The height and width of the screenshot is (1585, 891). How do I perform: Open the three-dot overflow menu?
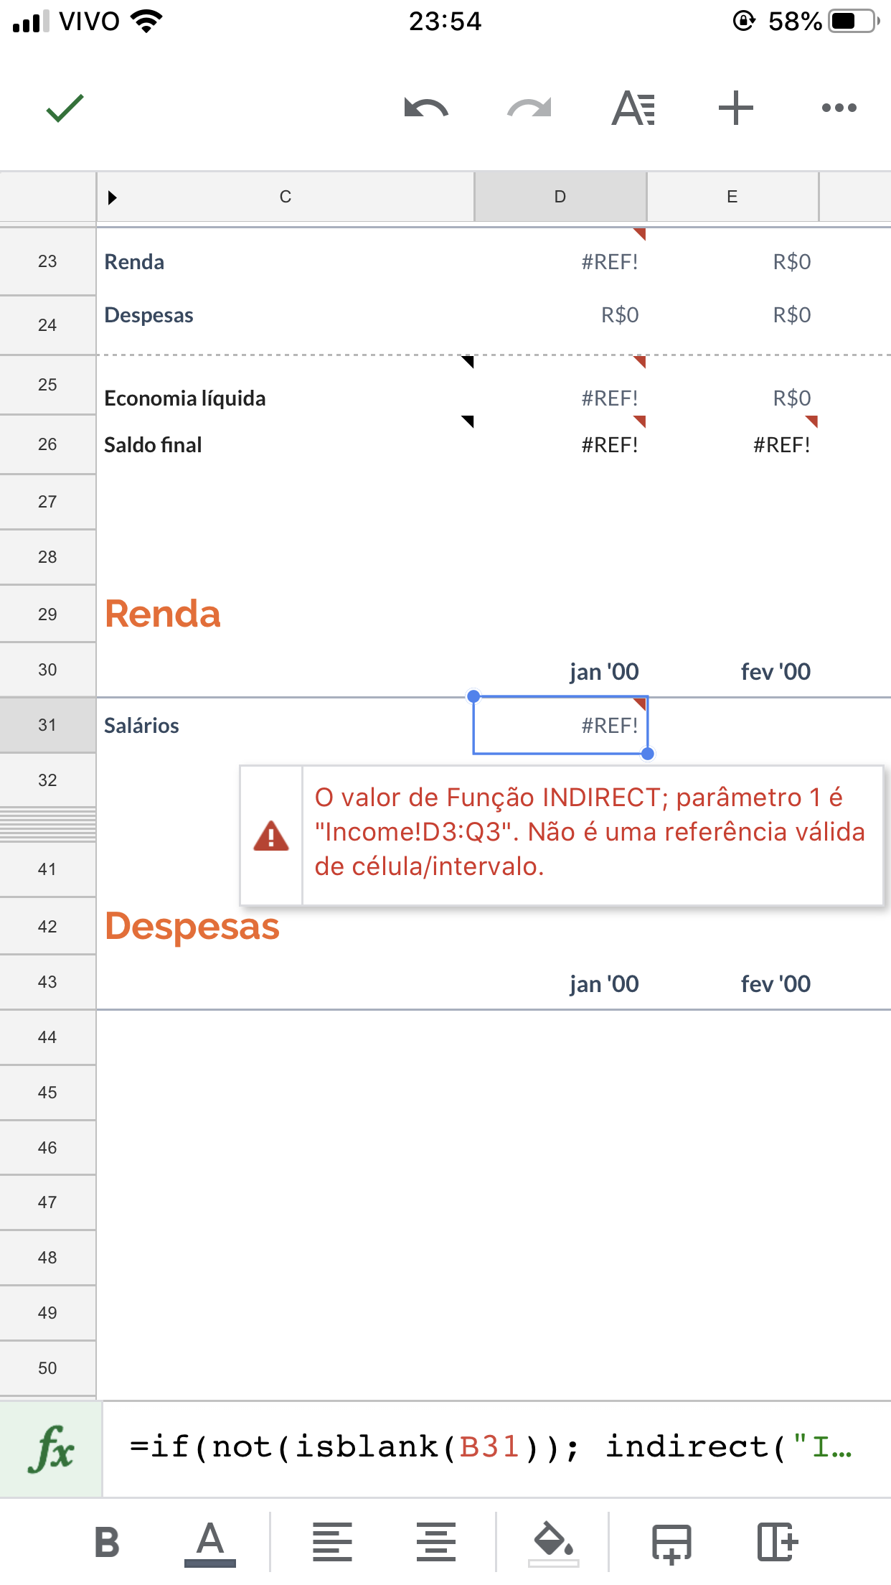tap(840, 108)
